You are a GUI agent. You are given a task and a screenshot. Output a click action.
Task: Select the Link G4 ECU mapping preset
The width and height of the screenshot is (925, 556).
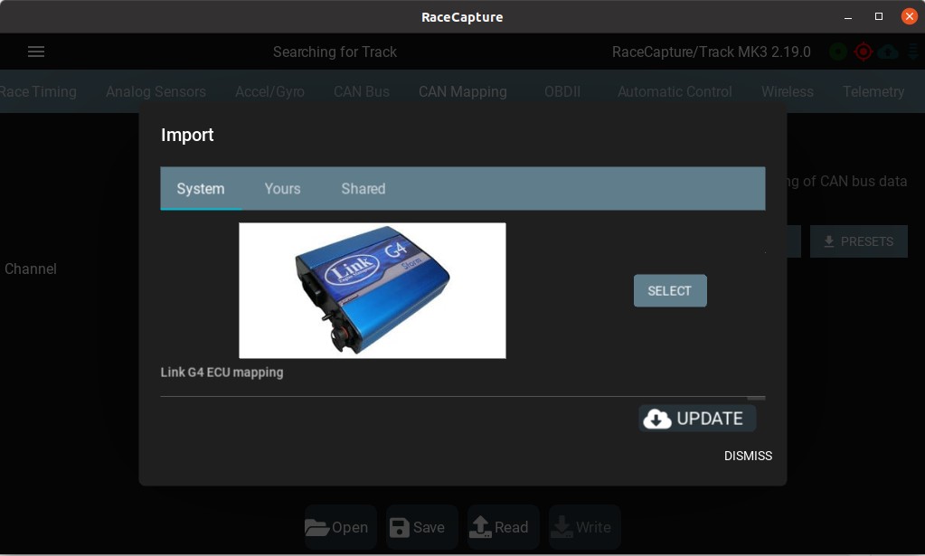coord(670,291)
